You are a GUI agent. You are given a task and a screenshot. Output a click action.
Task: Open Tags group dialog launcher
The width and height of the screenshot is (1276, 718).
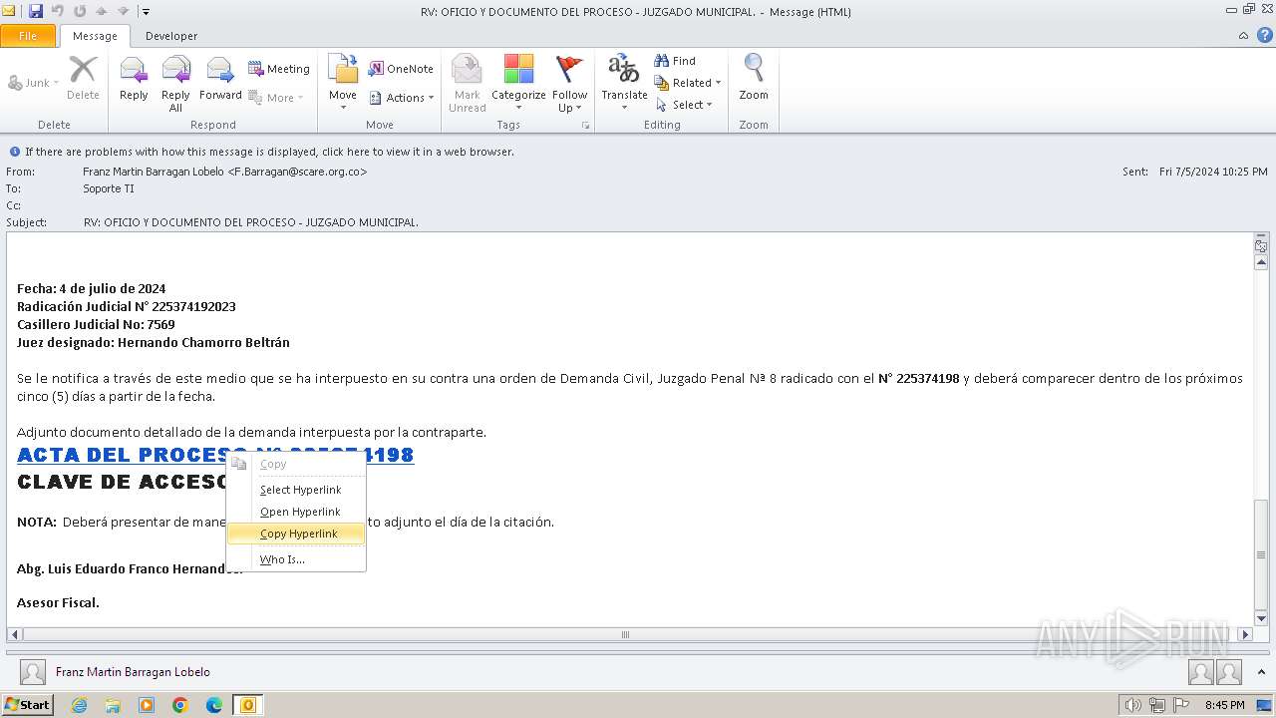tap(586, 126)
